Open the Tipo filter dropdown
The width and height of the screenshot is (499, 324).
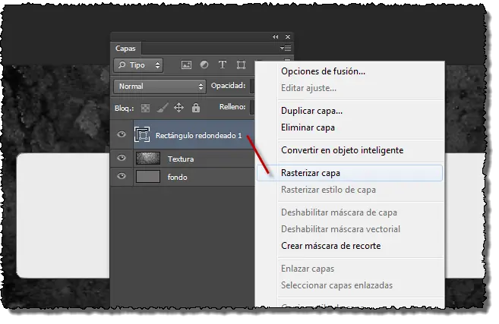pyautogui.click(x=138, y=65)
